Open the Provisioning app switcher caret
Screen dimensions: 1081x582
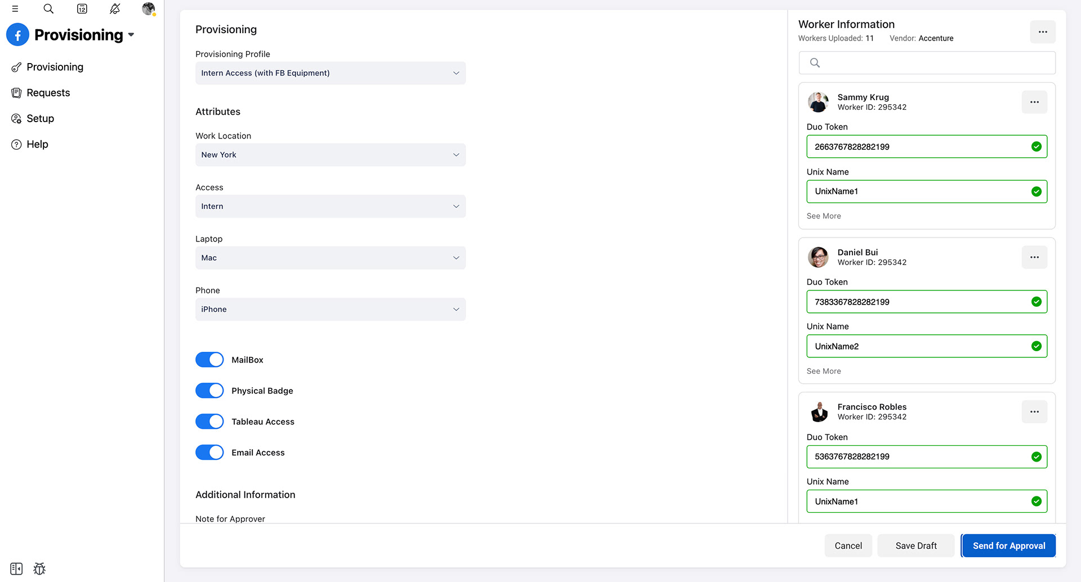(131, 35)
